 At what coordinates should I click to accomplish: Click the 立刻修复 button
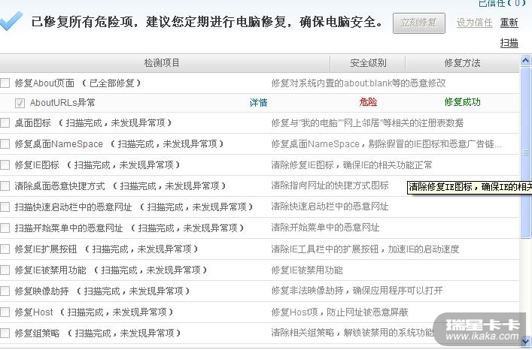(418, 23)
